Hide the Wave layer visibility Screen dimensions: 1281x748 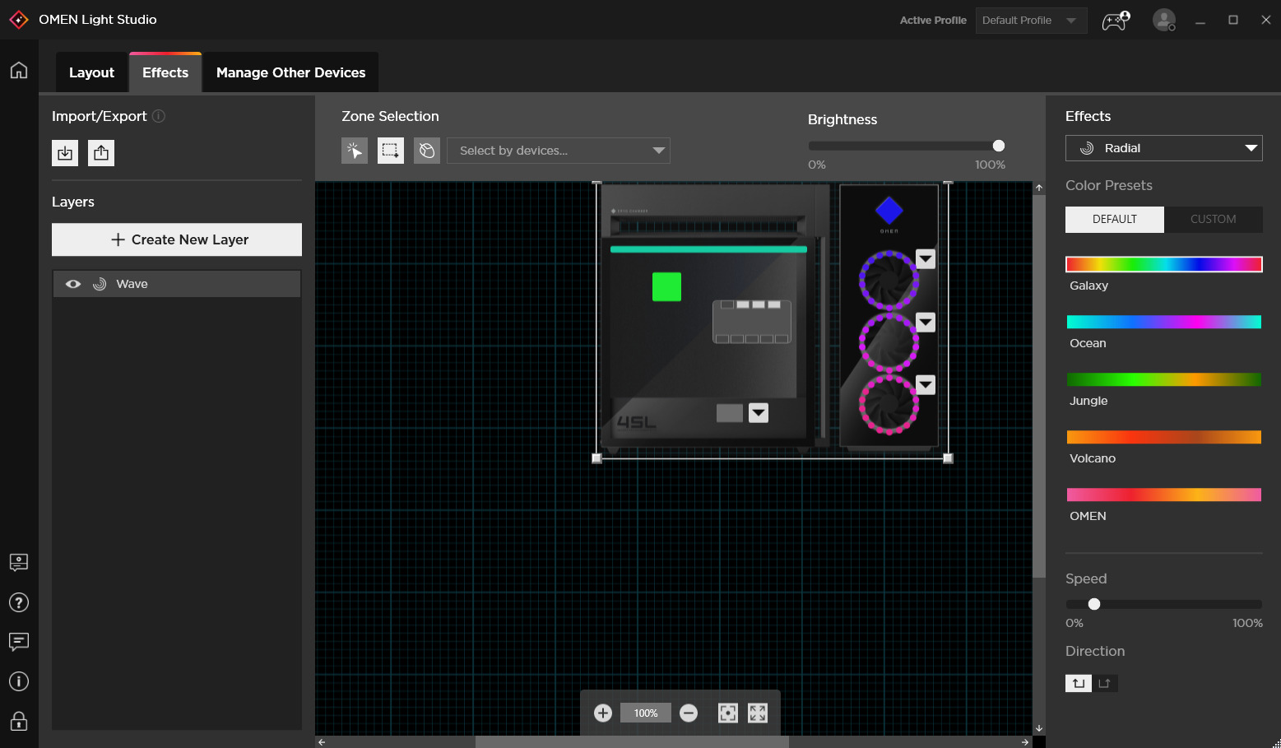click(73, 284)
